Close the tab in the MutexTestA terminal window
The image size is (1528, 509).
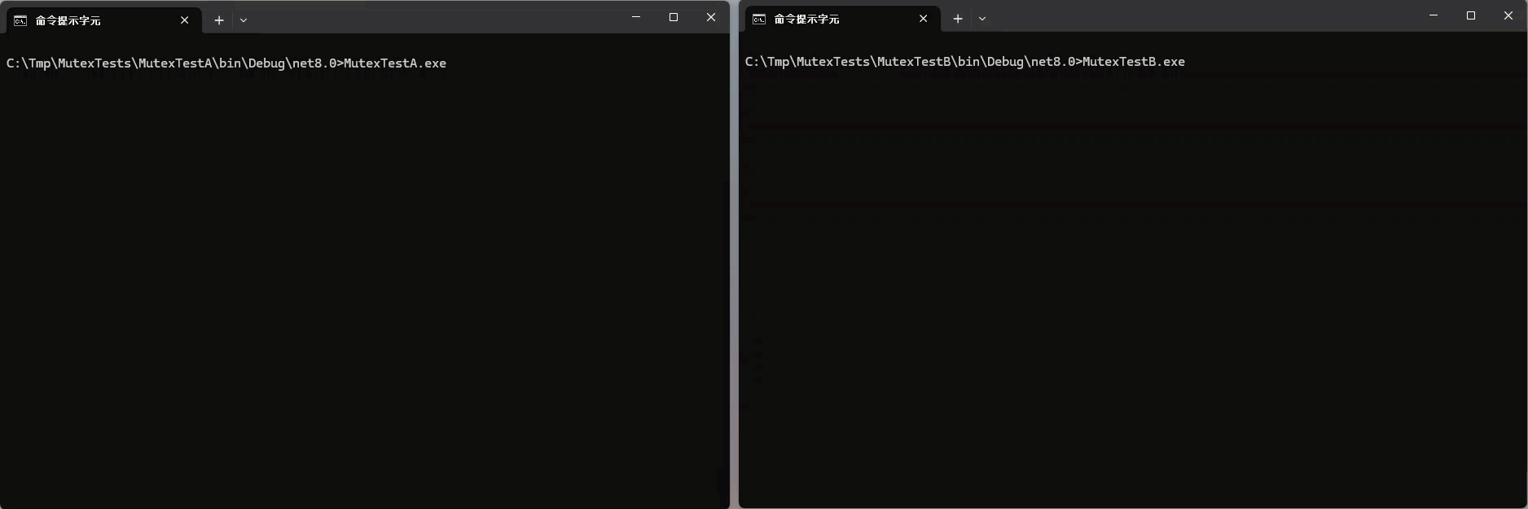coord(185,20)
